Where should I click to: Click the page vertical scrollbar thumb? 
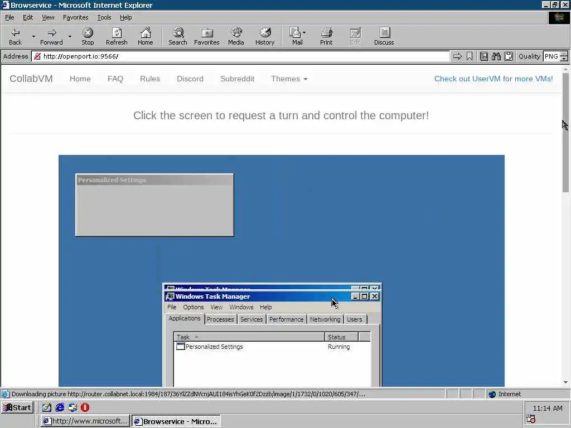click(x=565, y=133)
